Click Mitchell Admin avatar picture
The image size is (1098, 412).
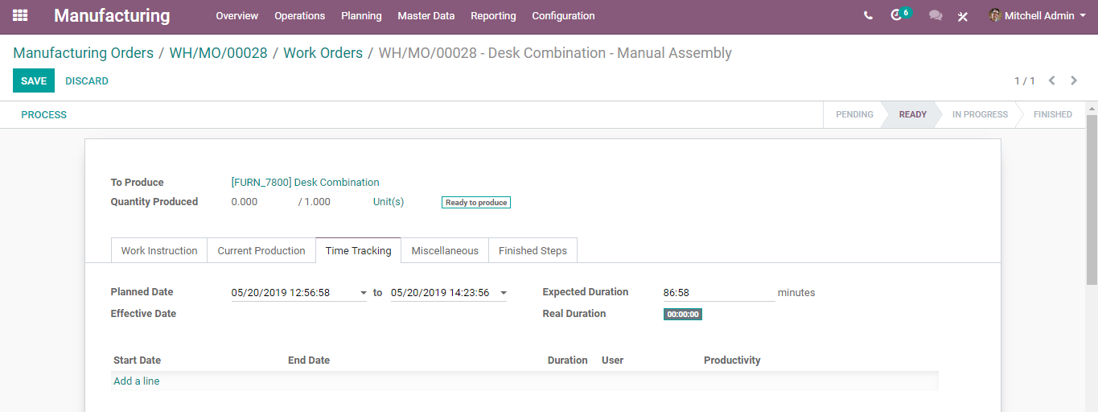point(995,15)
